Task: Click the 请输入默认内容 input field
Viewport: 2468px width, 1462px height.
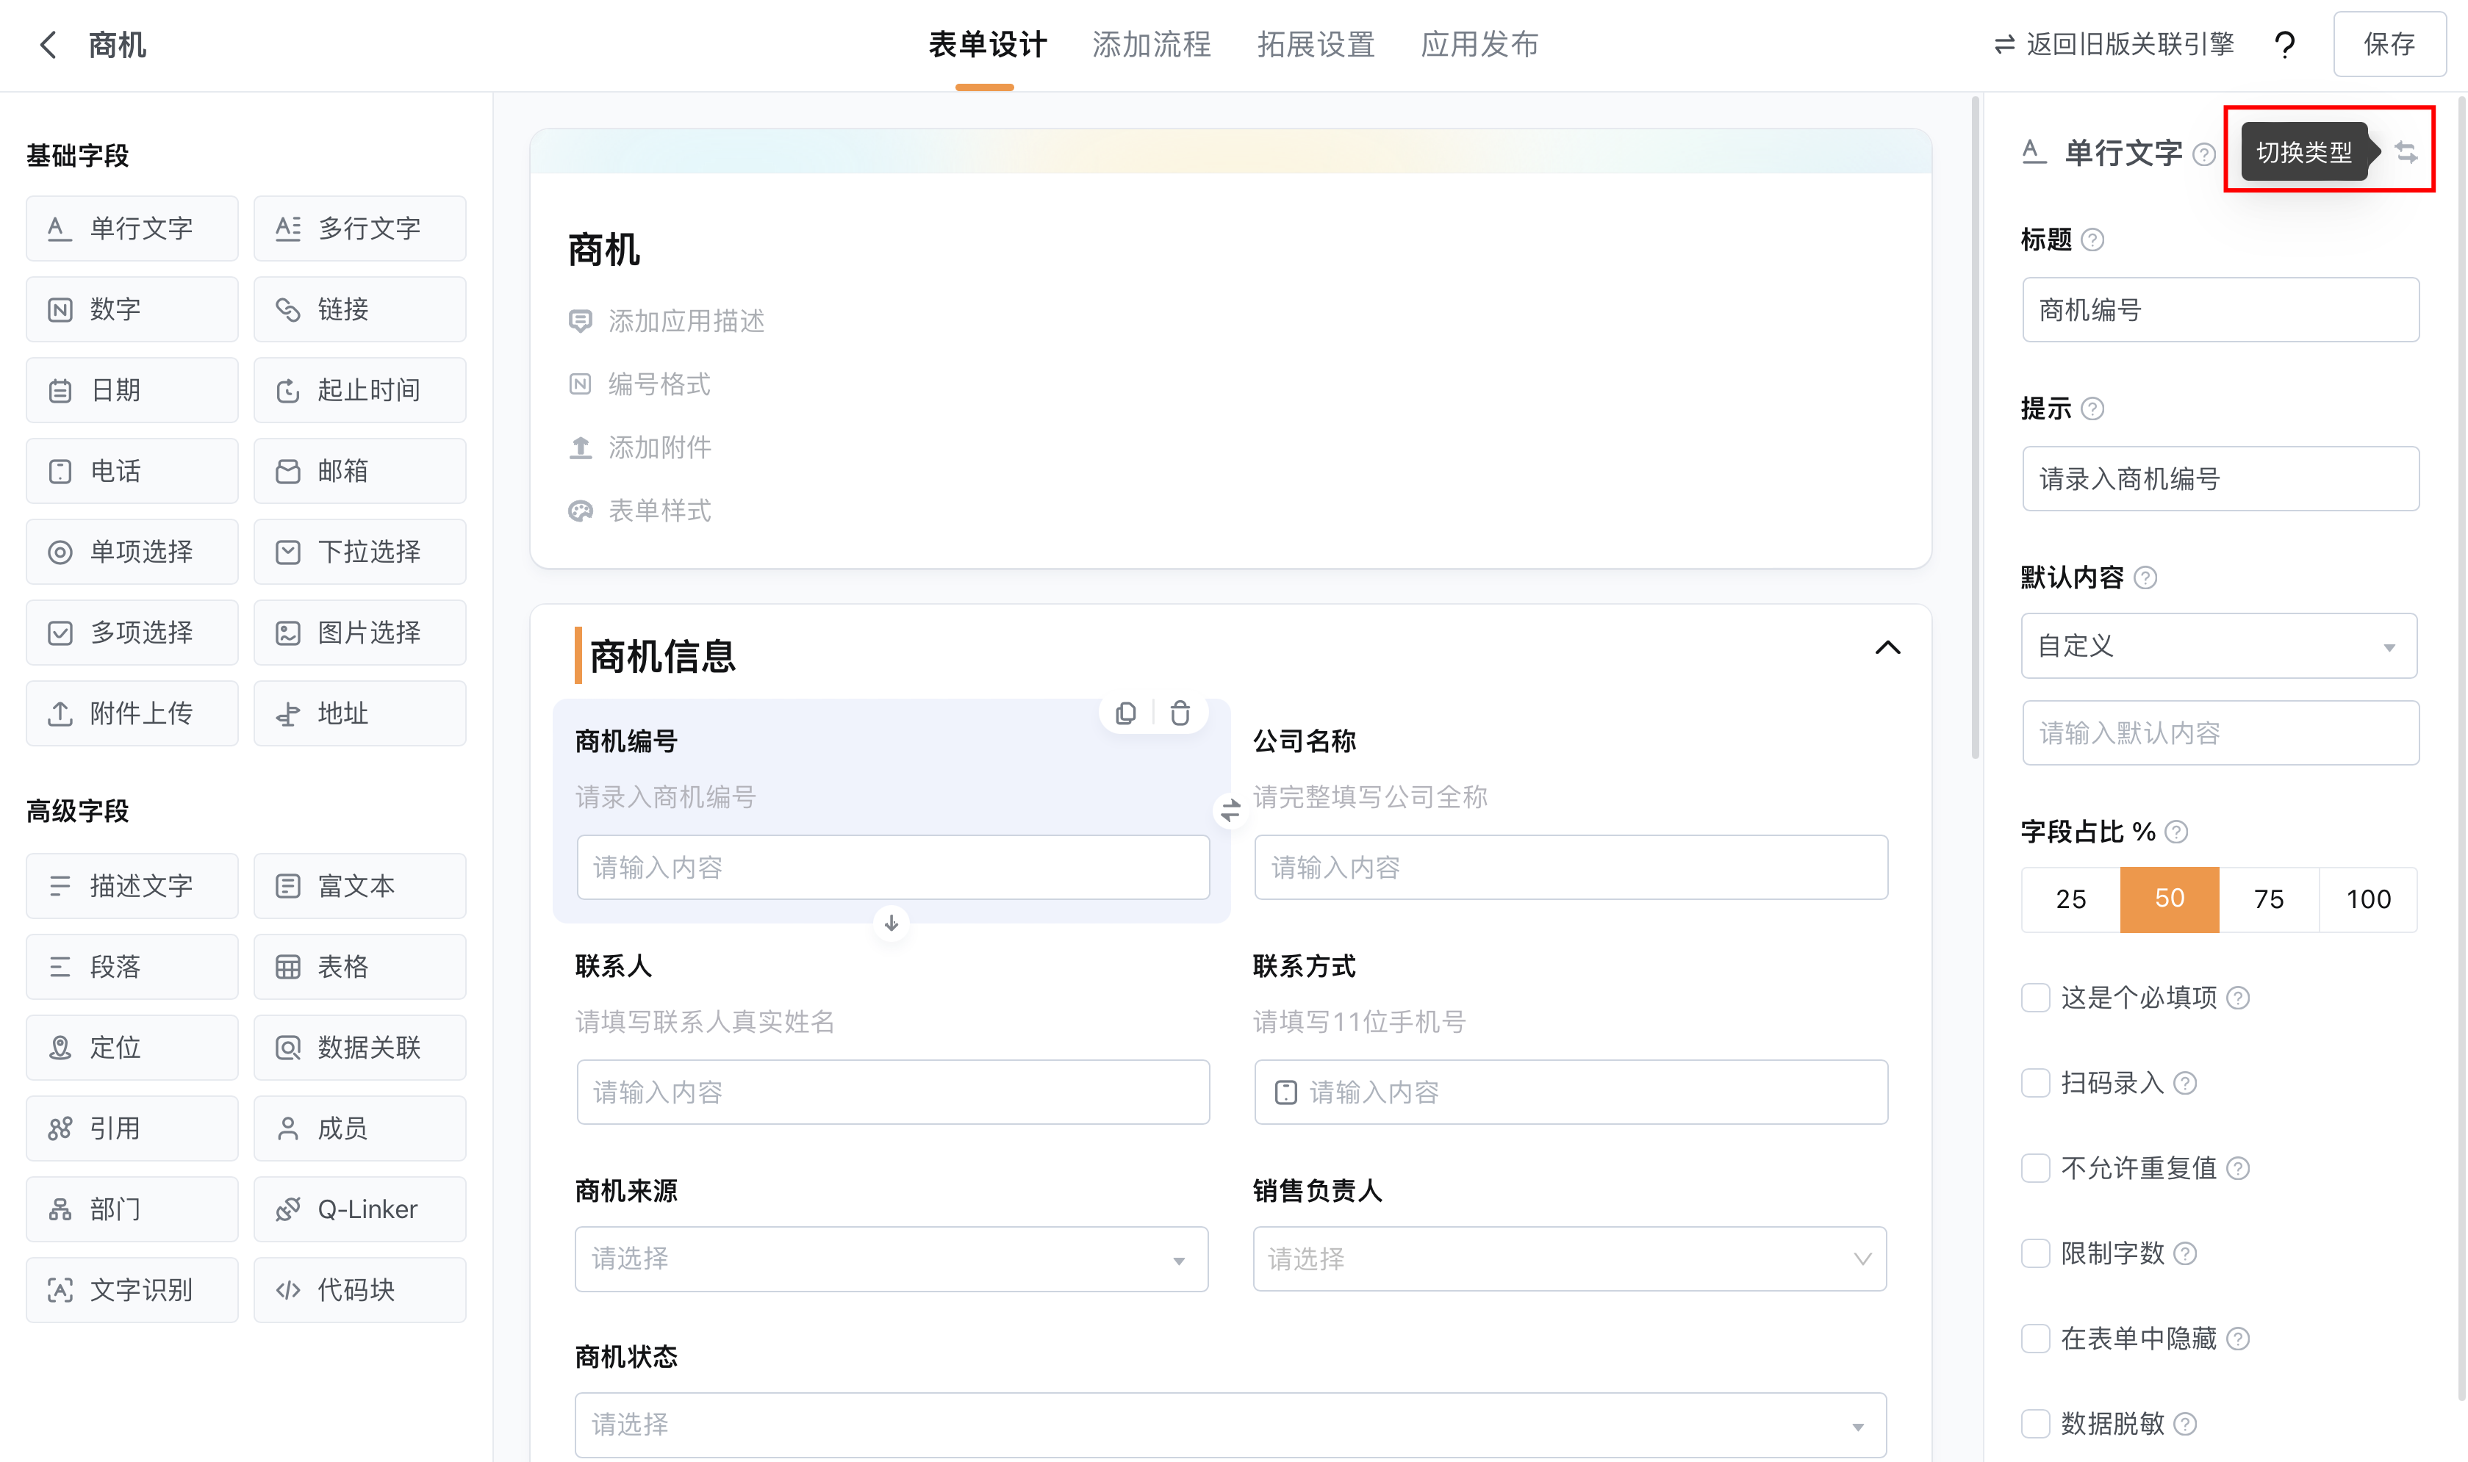Action: [x=2221, y=733]
